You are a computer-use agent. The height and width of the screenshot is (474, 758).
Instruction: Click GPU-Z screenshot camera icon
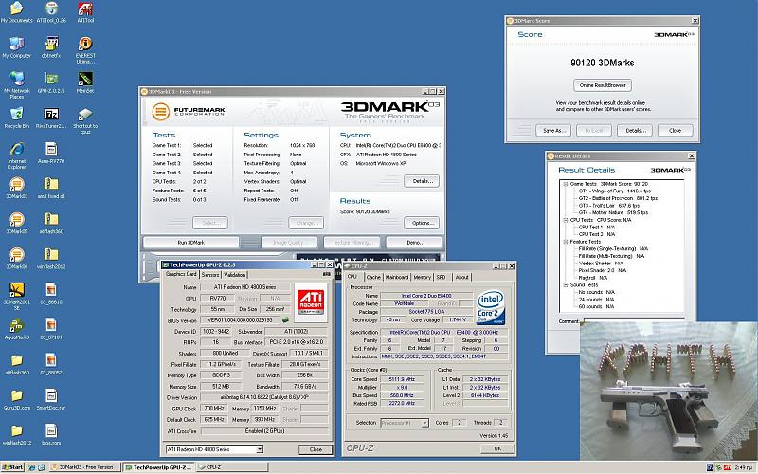click(326, 274)
